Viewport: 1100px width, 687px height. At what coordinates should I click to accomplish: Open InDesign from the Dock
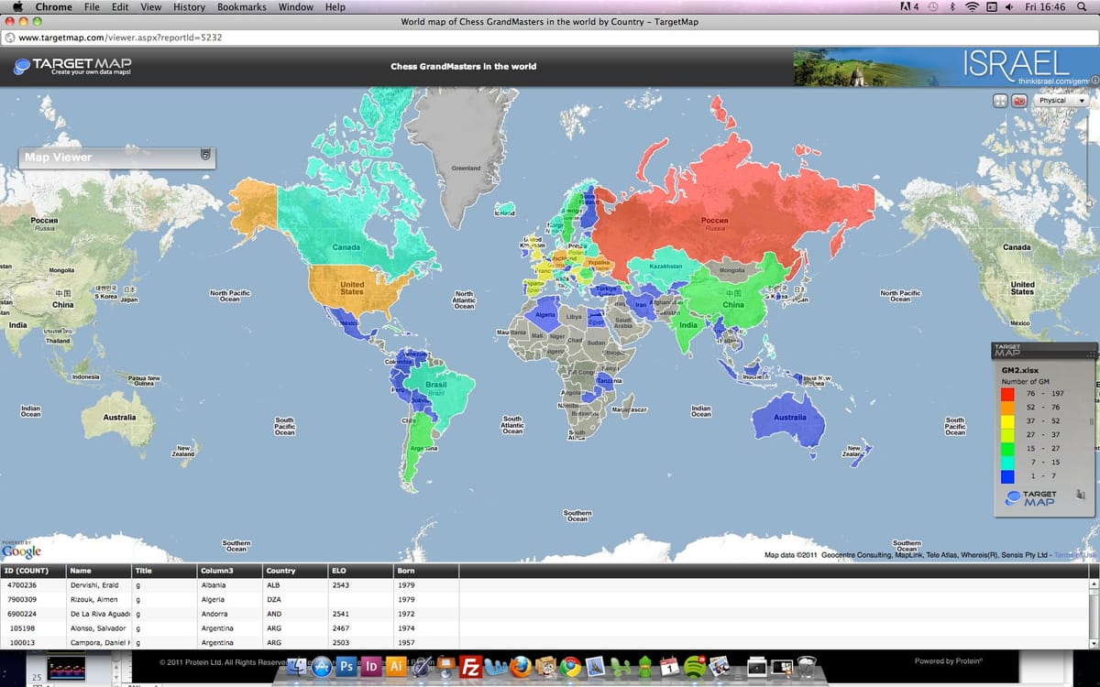371,667
